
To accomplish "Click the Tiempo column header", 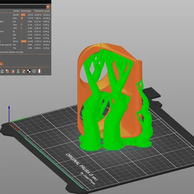I will coord(16,11).
